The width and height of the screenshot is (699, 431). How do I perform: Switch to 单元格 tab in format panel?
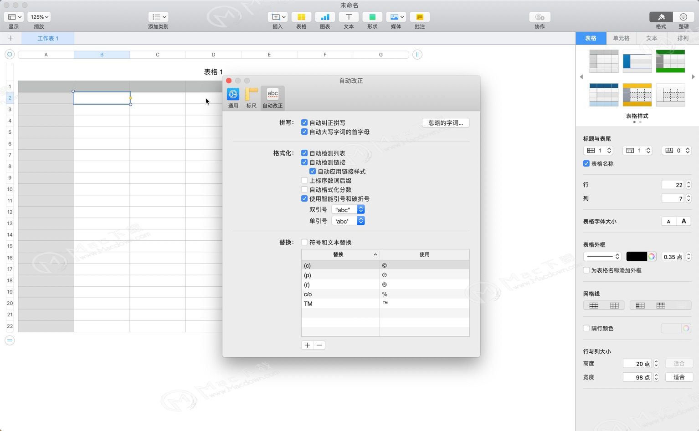tap(621, 38)
